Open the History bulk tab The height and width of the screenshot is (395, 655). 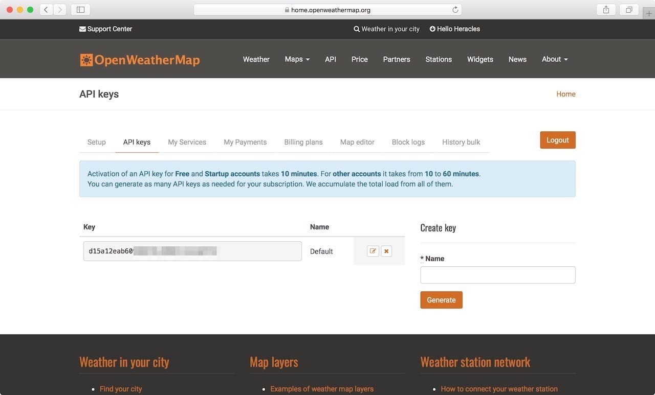coord(461,142)
